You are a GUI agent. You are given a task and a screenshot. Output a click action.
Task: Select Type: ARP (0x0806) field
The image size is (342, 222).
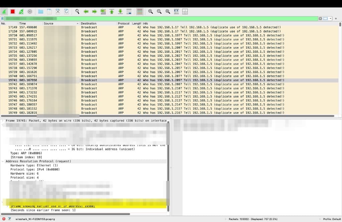[26, 153]
